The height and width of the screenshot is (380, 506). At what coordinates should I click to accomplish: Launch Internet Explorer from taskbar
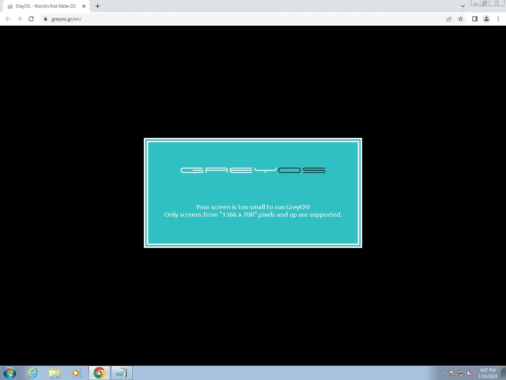(x=33, y=373)
